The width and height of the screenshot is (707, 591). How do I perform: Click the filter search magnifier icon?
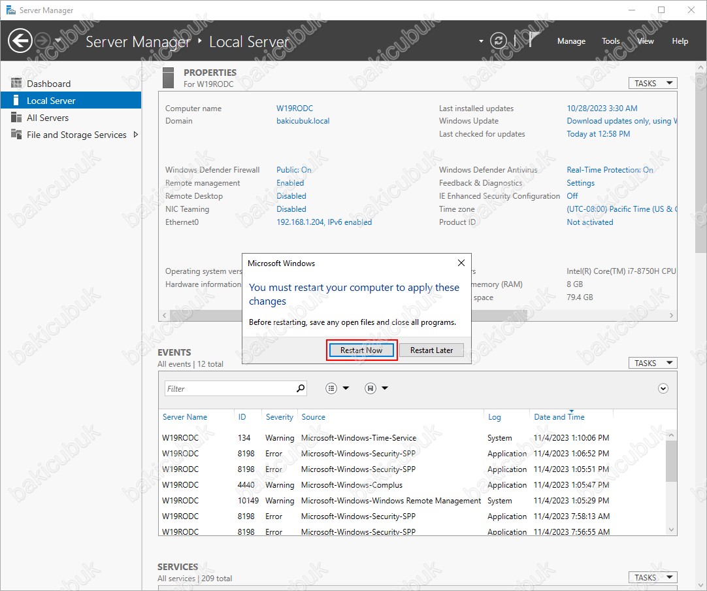(301, 388)
